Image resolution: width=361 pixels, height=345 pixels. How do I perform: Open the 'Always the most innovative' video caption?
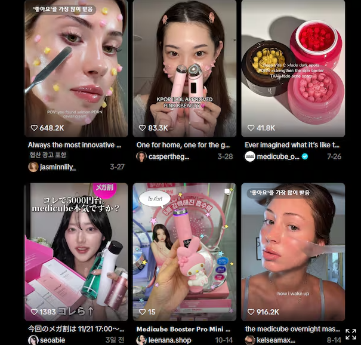click(x=75, y=145)
